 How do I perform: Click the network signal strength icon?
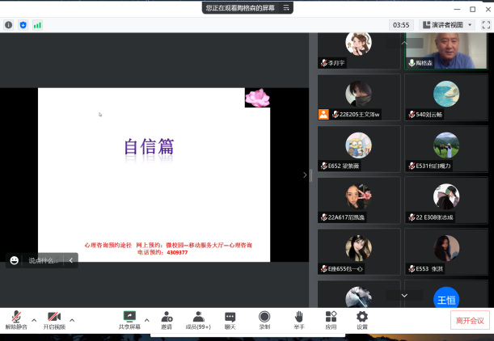(37, 25)
